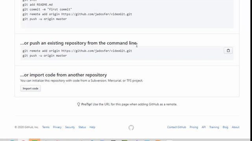This screenshot has width=252, height=141.
Task: Click the ProTip sentence about adding a remote
Action: click(129, 104)
